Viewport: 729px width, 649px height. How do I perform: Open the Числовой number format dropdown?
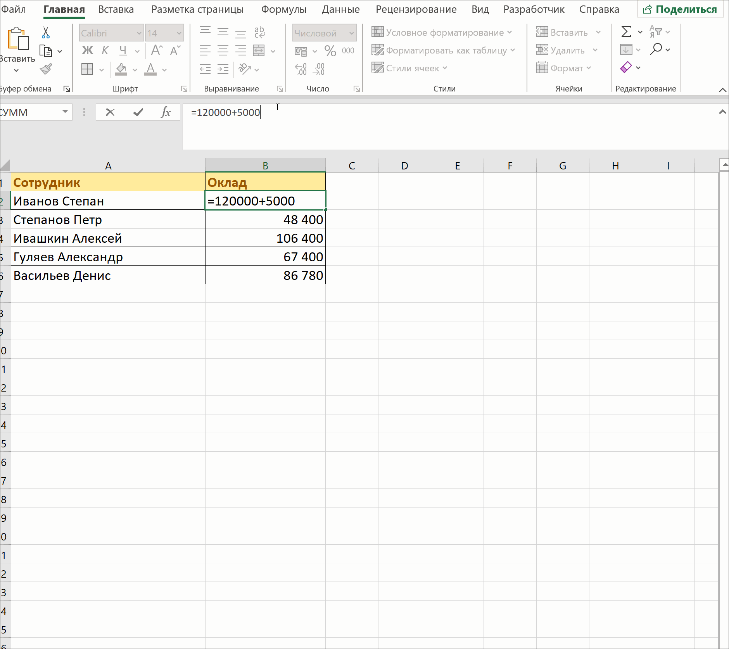coord(352,33)
